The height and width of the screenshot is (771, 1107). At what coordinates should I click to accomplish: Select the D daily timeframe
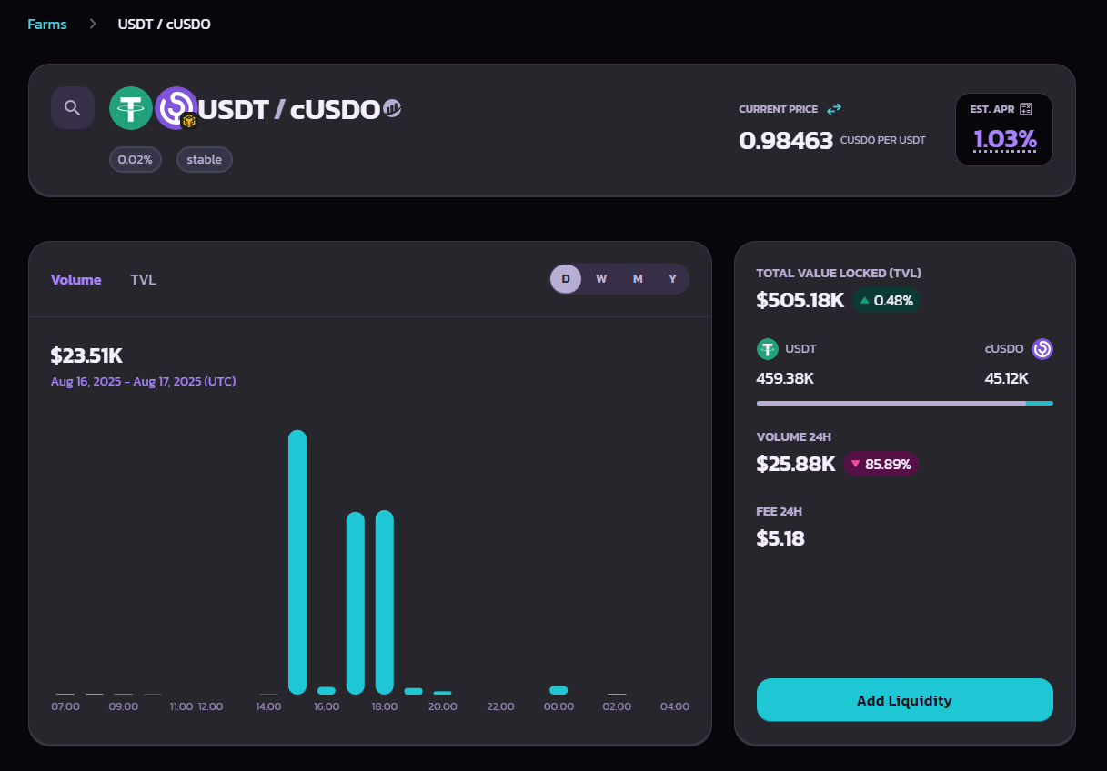point(566,279)
